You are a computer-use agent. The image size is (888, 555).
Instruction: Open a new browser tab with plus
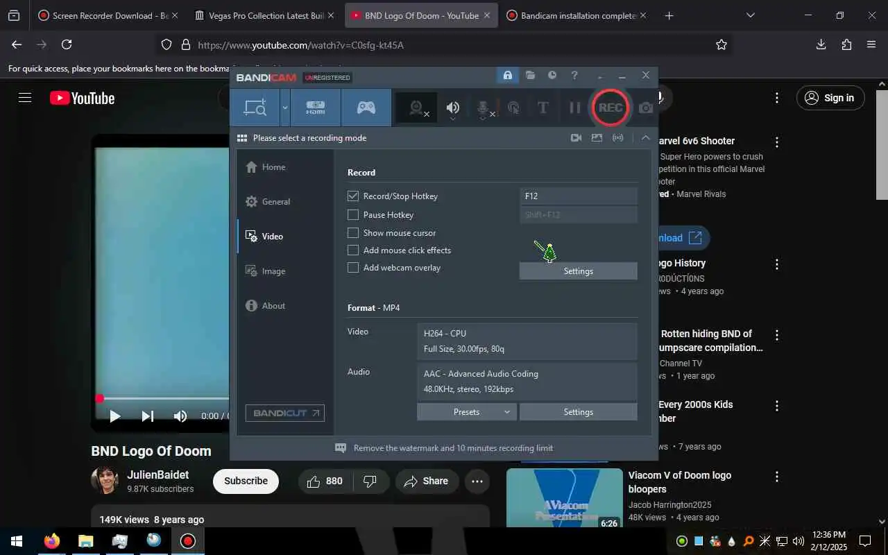coord(669,15)
